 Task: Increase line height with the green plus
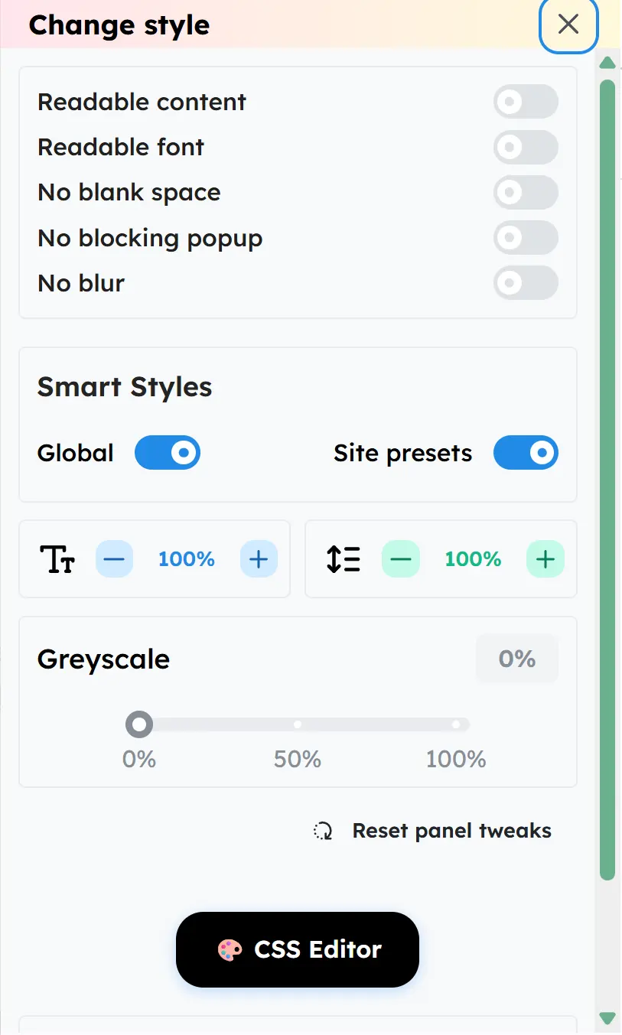[545, 559]
